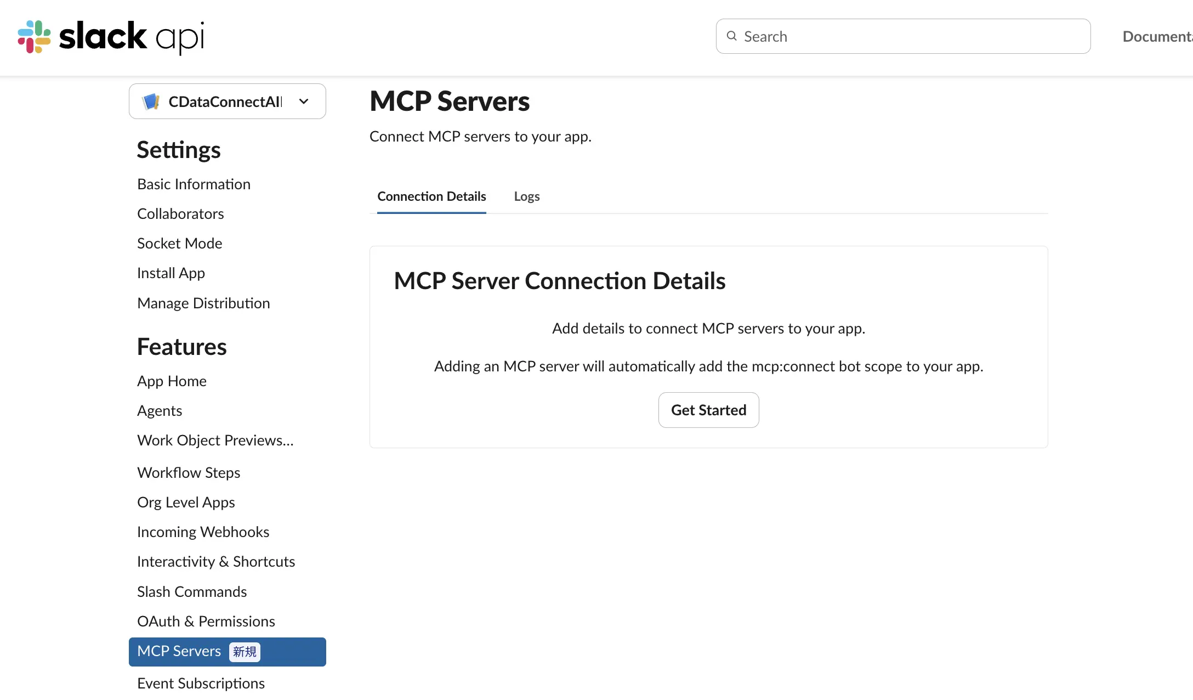Click the 新規 badge on MCP Servers
1193x700 pixels.
(245, 652)
